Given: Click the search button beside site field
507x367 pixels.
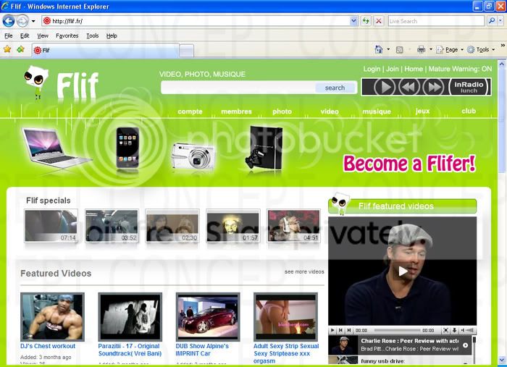Looking at the screenshot, I should (x=335, y=88).
